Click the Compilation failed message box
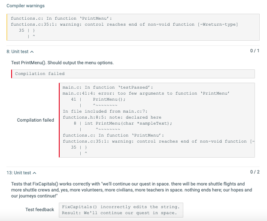 coord(133,74)
